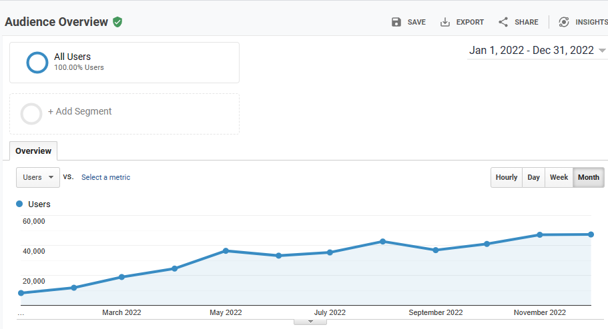Click the SHARE label
This screenshot has width=608, height=329.
point(526,22)
